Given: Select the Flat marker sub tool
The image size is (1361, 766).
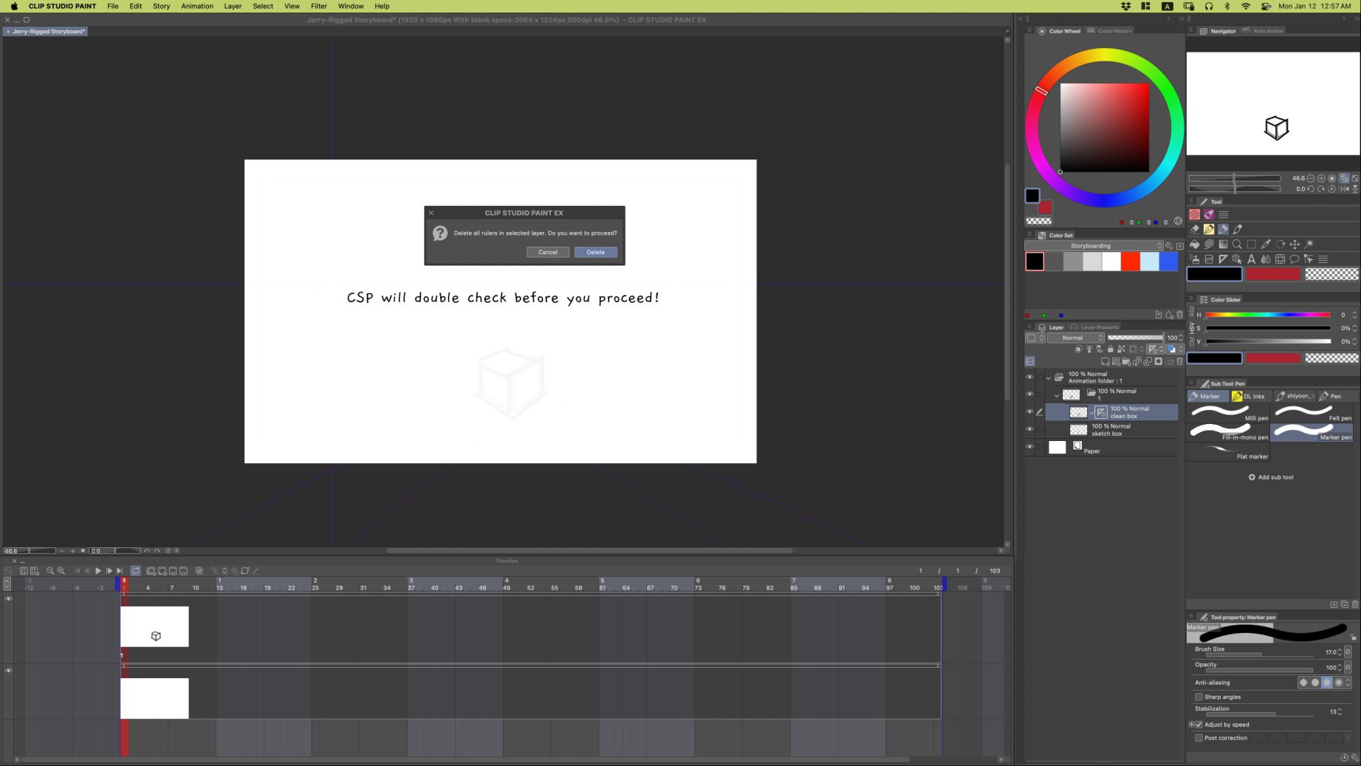Looking at the screenshot, I should click(x=1229, y=452).
